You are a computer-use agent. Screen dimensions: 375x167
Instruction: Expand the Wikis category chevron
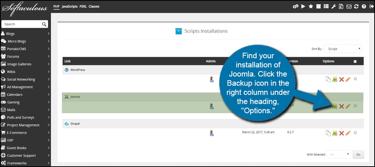(49, 71)
